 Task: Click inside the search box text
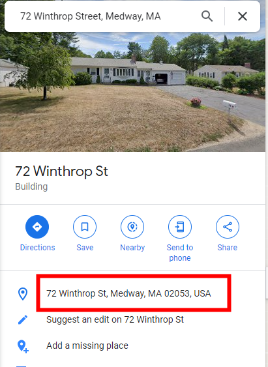point(91,16)
